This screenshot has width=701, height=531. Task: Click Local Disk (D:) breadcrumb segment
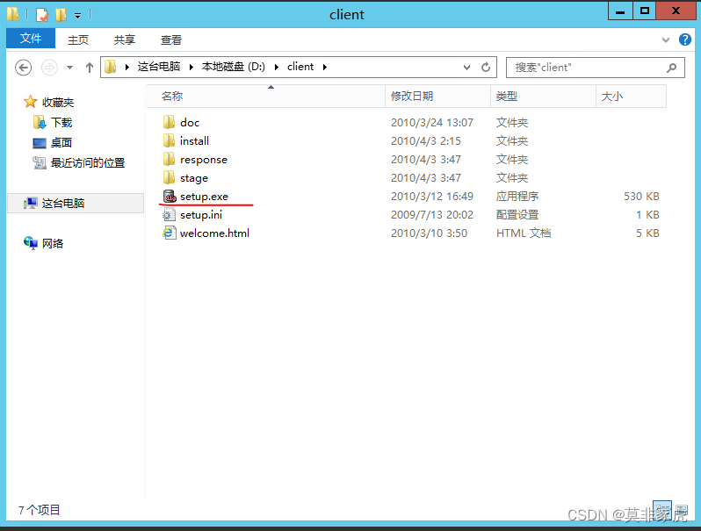[x=234, y=67]
